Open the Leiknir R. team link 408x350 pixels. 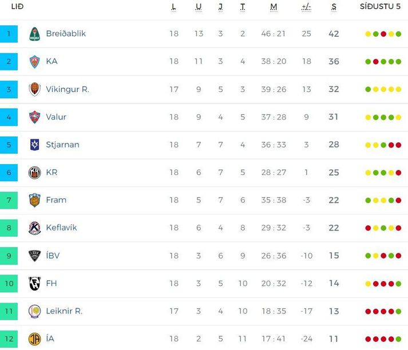[64, 311]
